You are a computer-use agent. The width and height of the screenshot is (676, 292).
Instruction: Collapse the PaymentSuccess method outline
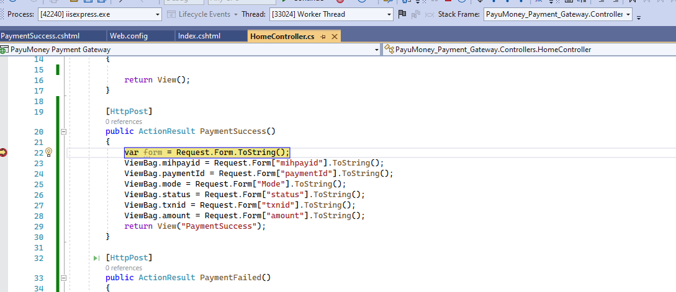(x=63, y=131)
